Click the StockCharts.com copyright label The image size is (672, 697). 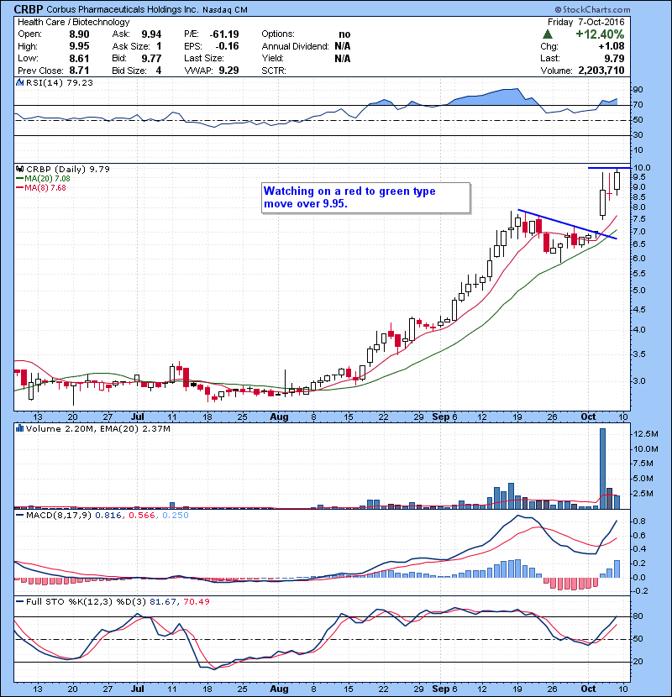[x=592, y=9]
